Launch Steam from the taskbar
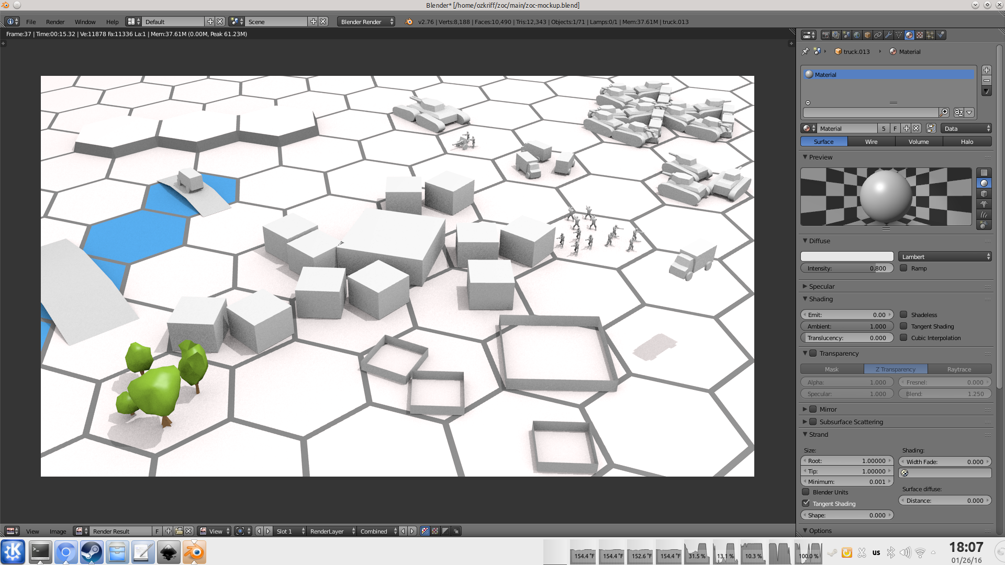Viewport: 1005px width, 565px height. click(92, 552)
